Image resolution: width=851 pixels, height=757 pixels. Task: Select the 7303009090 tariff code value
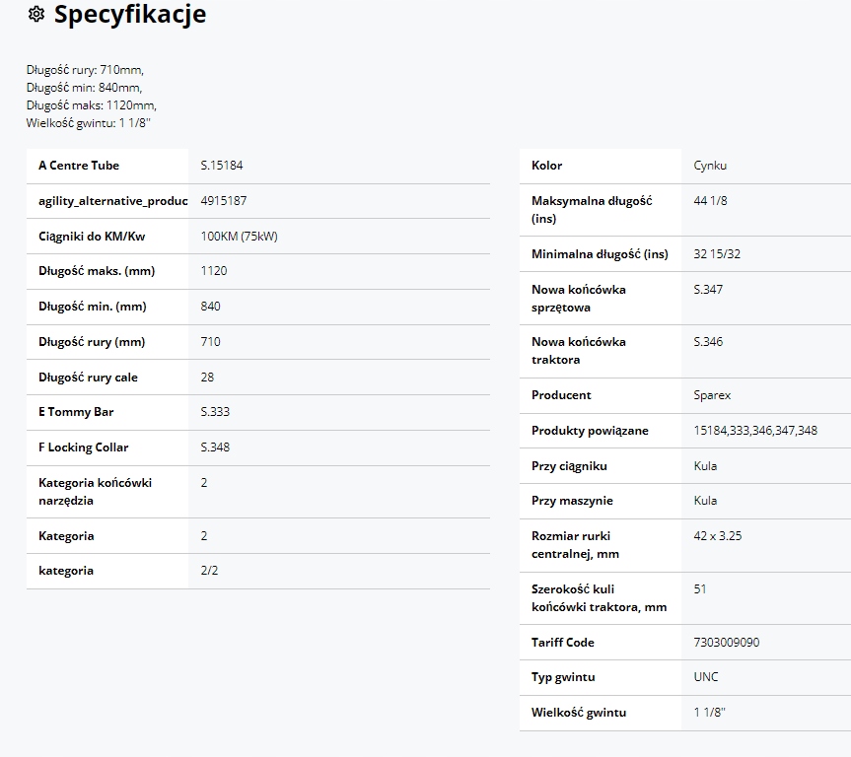(x=727, y=643)
